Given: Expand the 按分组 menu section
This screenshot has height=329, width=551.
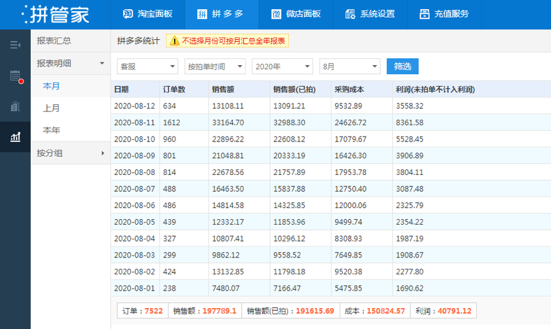Looking at the screenshot, I should (x=71, y=153).
